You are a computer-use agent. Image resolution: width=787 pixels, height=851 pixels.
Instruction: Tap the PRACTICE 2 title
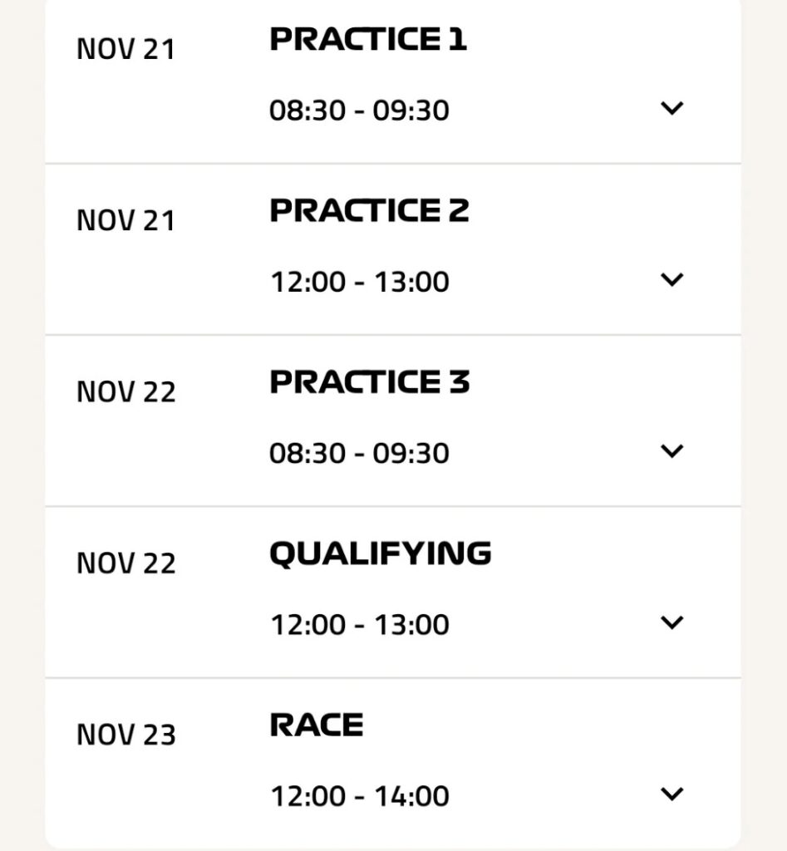(369, 210)
